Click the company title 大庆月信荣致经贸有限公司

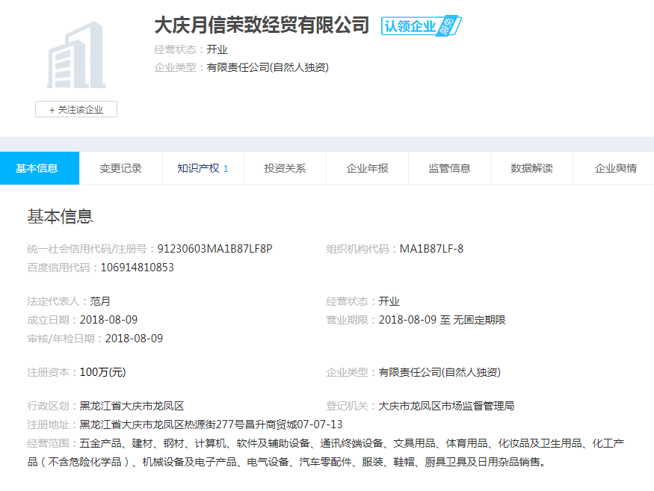(x=262, y=25)
